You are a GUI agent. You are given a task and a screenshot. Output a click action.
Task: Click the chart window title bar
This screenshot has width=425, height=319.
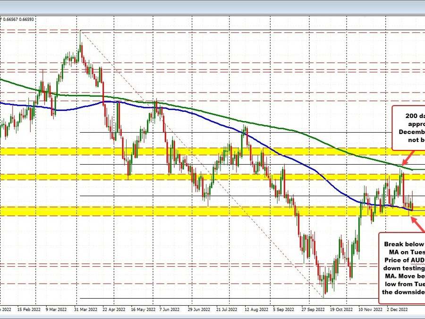212,7
